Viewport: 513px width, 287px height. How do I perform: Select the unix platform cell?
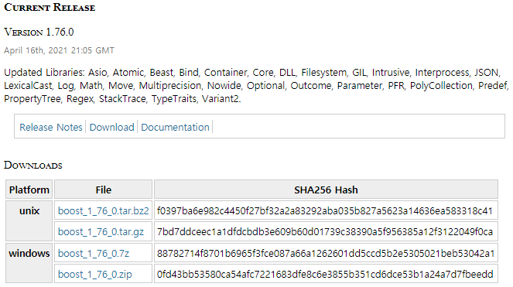coord(29,221)
